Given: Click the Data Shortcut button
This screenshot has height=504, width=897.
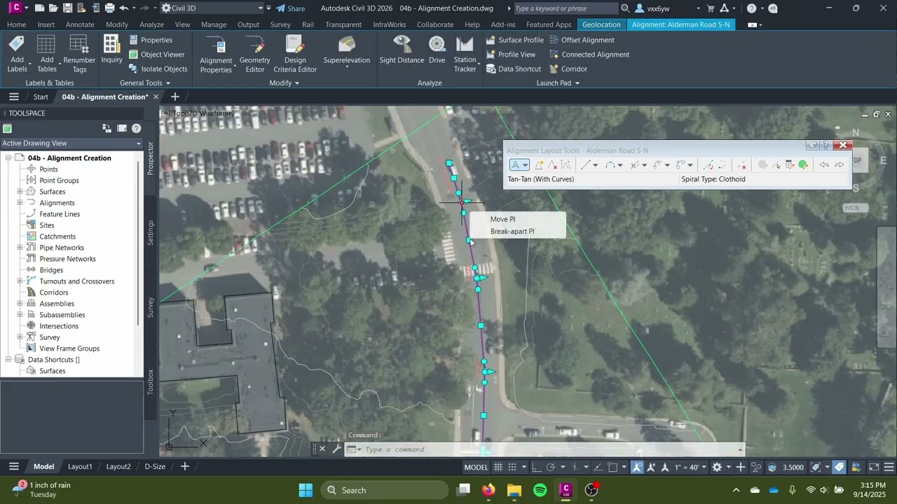Looking at the screenshot, I should point(513,69).
